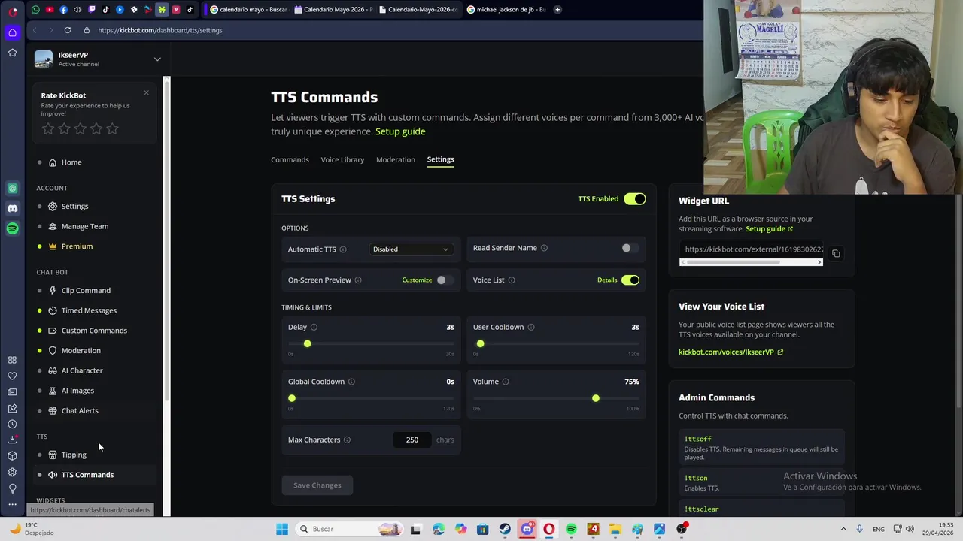Image resolution: width=963 pixels, height=541 pixels.
Task: Open the history clock icon in Opera sidebar
Action: tap(12, 424)
